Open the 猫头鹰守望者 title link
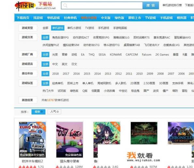 coord(69,161)
